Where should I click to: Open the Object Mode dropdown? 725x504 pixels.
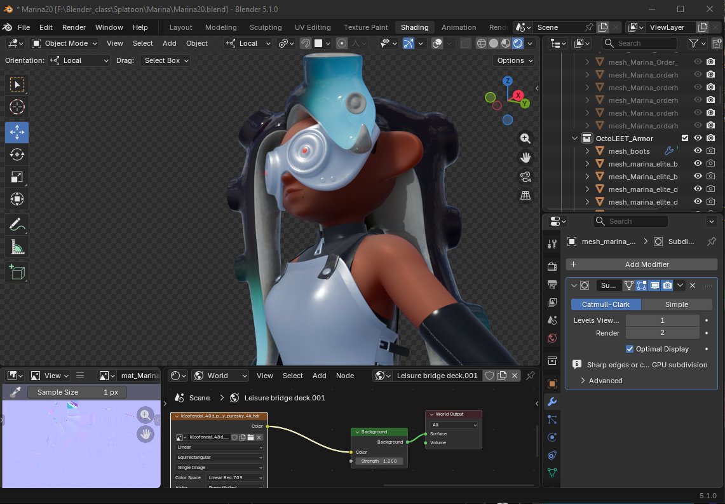click(64, 43)
